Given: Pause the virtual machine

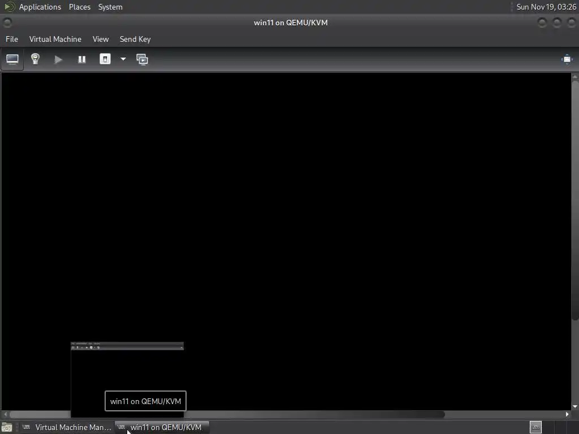Looking at the screenshot, I should (81, 59).
